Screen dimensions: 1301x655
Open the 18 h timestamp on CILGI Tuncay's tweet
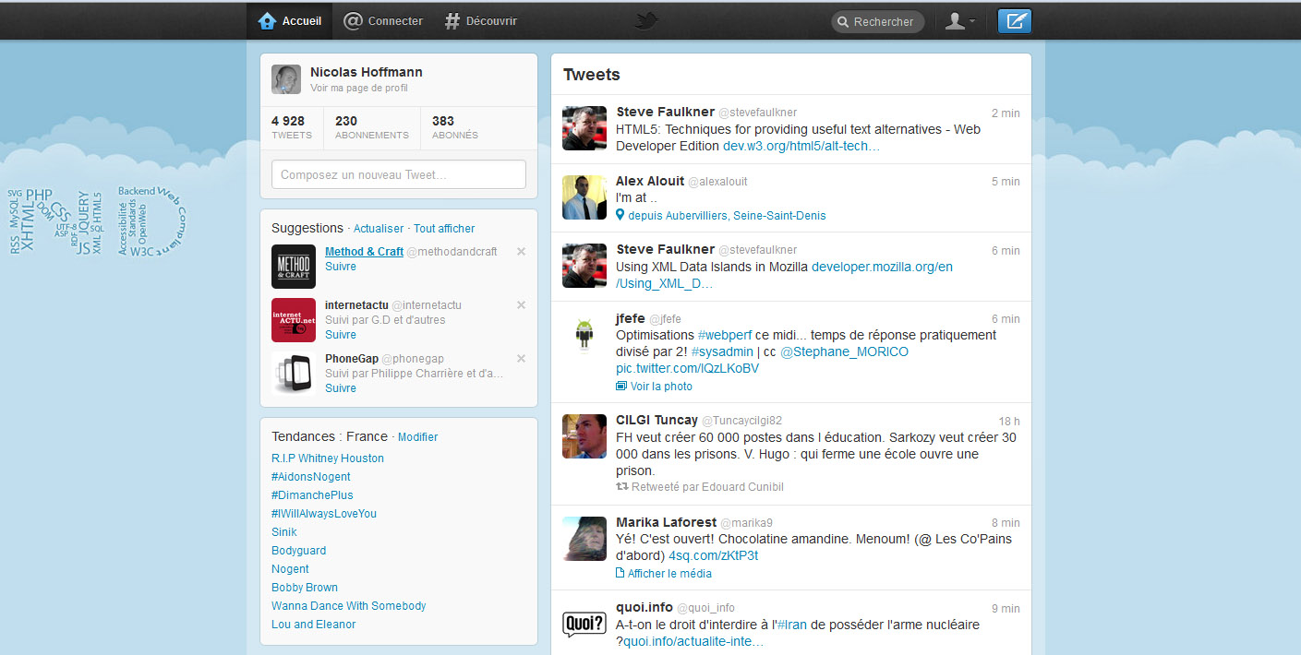coord(1009,421)
